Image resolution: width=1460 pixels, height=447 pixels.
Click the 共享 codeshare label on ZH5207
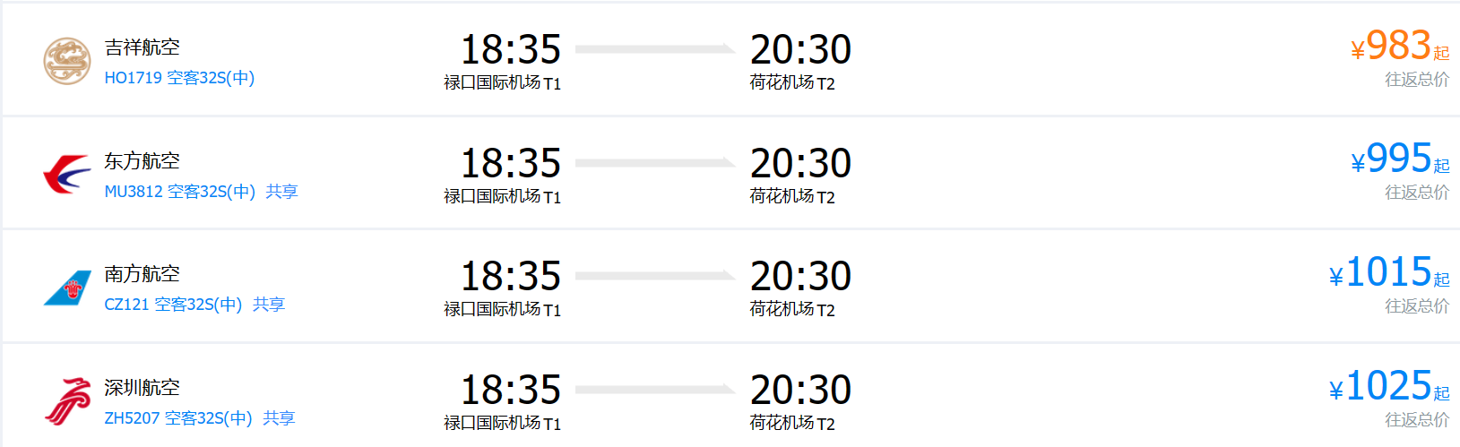coord(279,418)
